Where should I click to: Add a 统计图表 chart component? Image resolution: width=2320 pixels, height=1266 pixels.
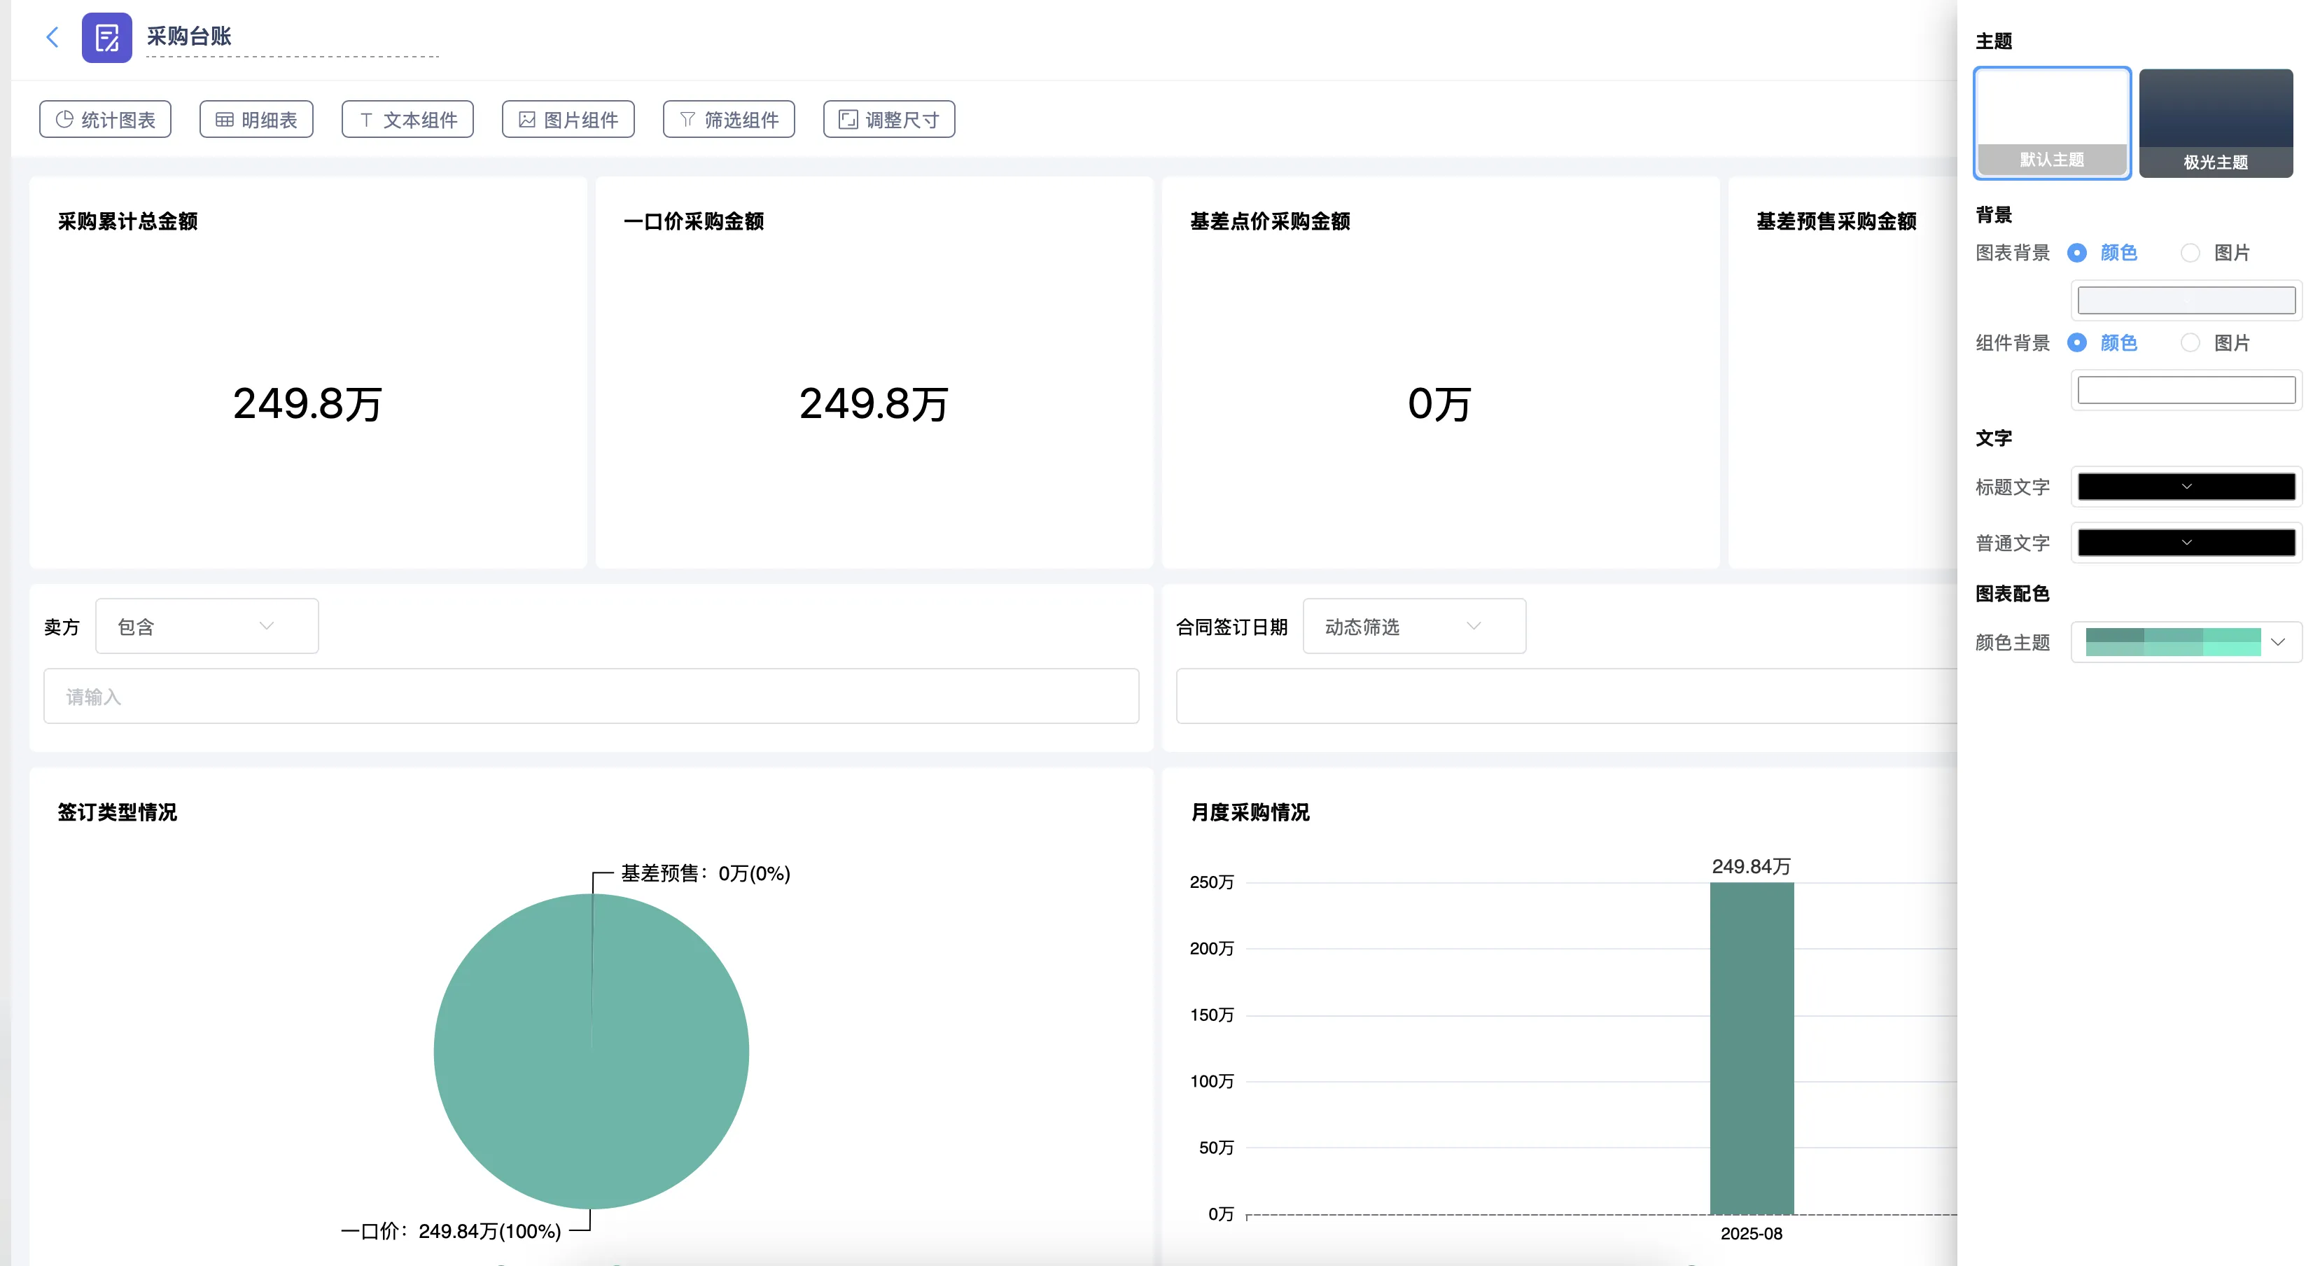106,120
